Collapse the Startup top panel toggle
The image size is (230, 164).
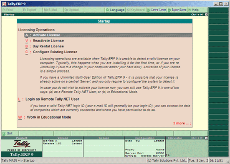206,15
